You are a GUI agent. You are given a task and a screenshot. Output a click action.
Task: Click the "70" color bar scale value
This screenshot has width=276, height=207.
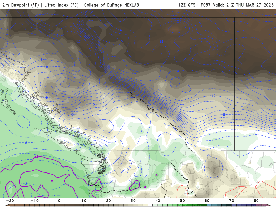point(231,201)
